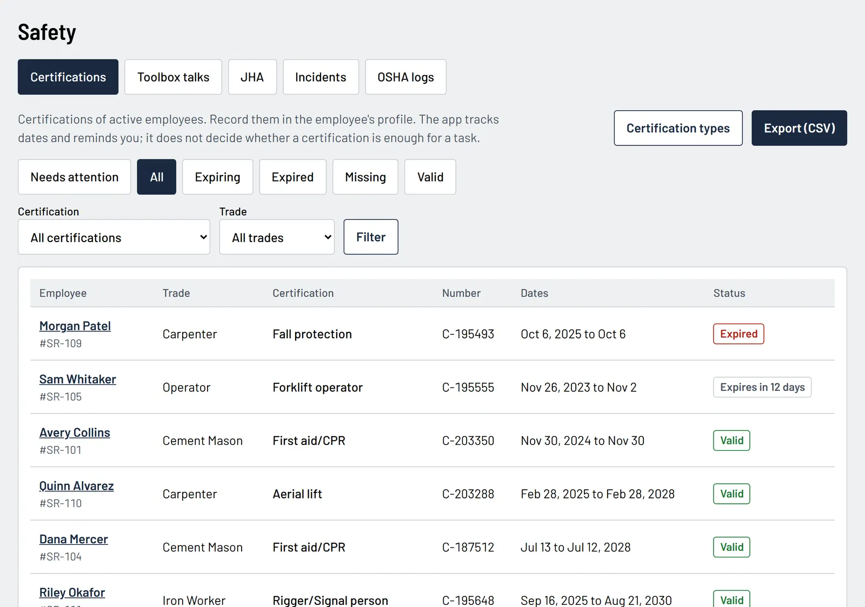Viewport: 865px width, 607px height.
Task: Click the Safety page heading
Action: click(47, 32)
